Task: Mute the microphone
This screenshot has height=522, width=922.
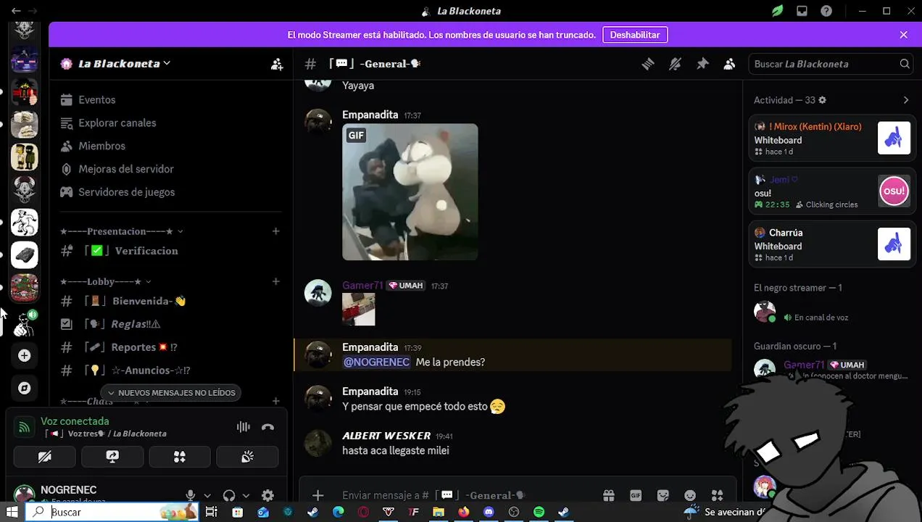Action: [x=190, y=495]
